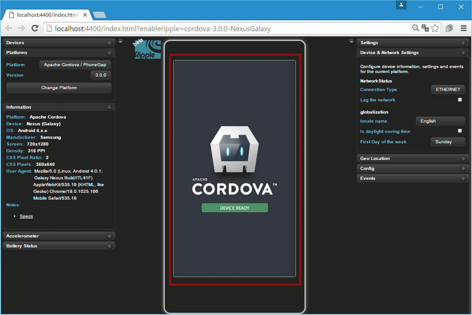
Task: Collapse left panels using the small arrow icon
Action: click(x=120, y=41)
